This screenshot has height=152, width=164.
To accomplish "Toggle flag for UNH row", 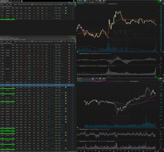I will coord(1,10).
